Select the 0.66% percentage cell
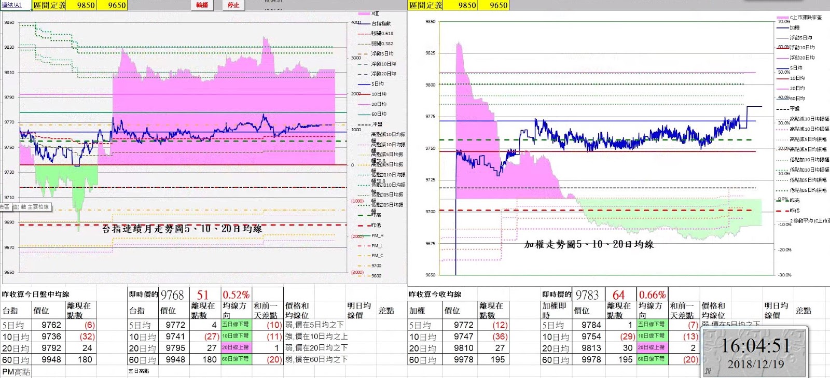The image size is (830, 378). coord(653,295)
